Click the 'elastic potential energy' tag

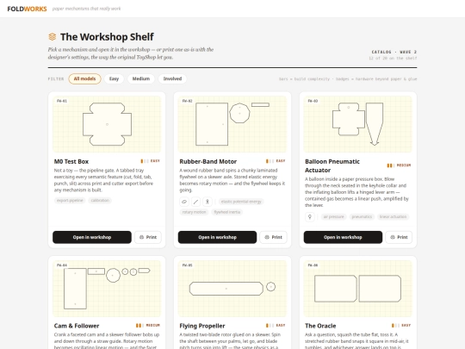[x=241, y=202]
